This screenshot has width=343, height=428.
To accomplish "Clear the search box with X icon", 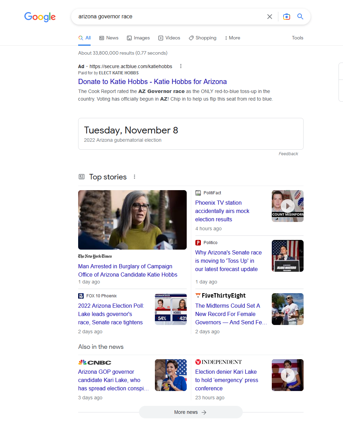I will click(x=270, y=17).
